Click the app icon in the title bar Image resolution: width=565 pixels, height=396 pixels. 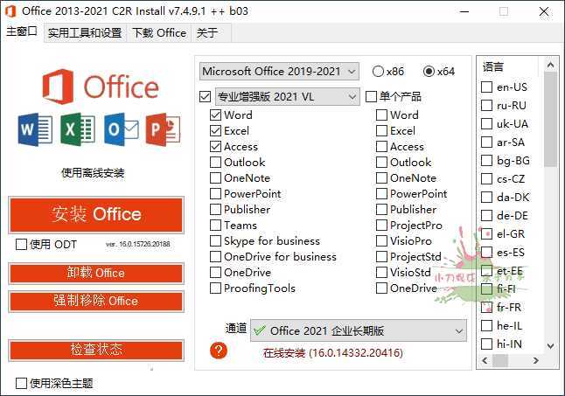pyautogui.click(x=10, y=11)
